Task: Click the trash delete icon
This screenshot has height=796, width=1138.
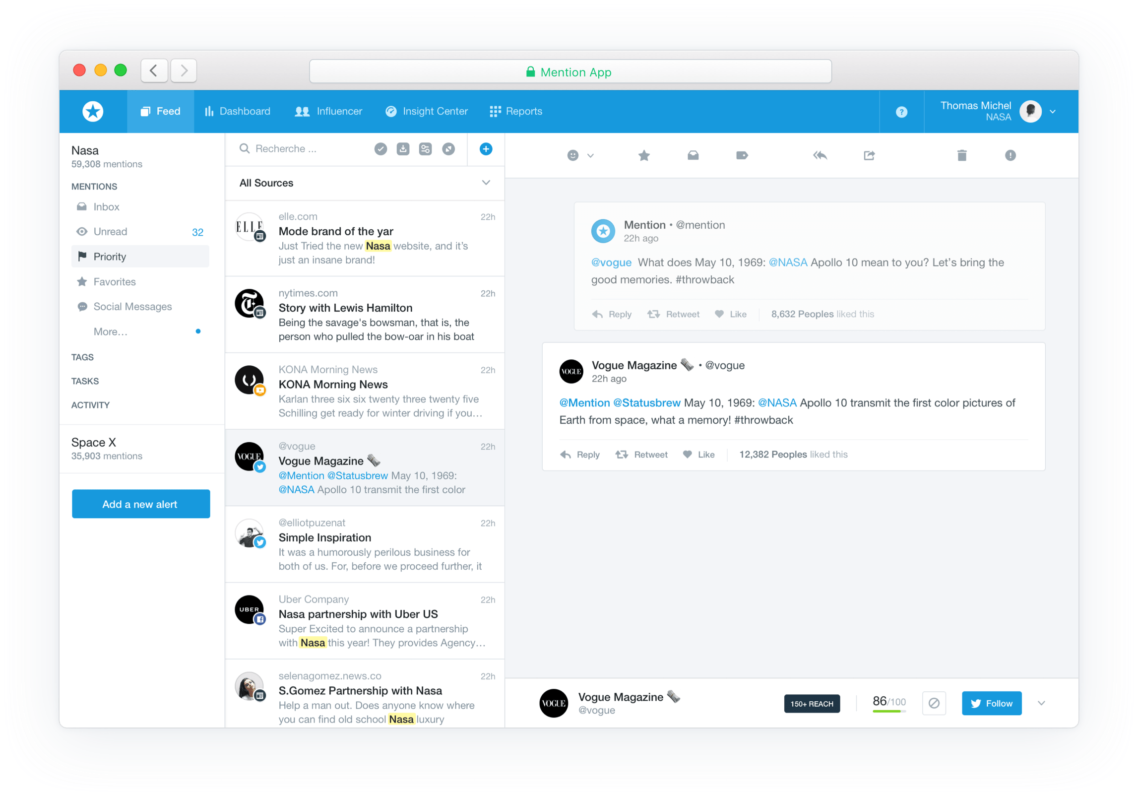Action: pyautogui.click(x=961, y=155)
